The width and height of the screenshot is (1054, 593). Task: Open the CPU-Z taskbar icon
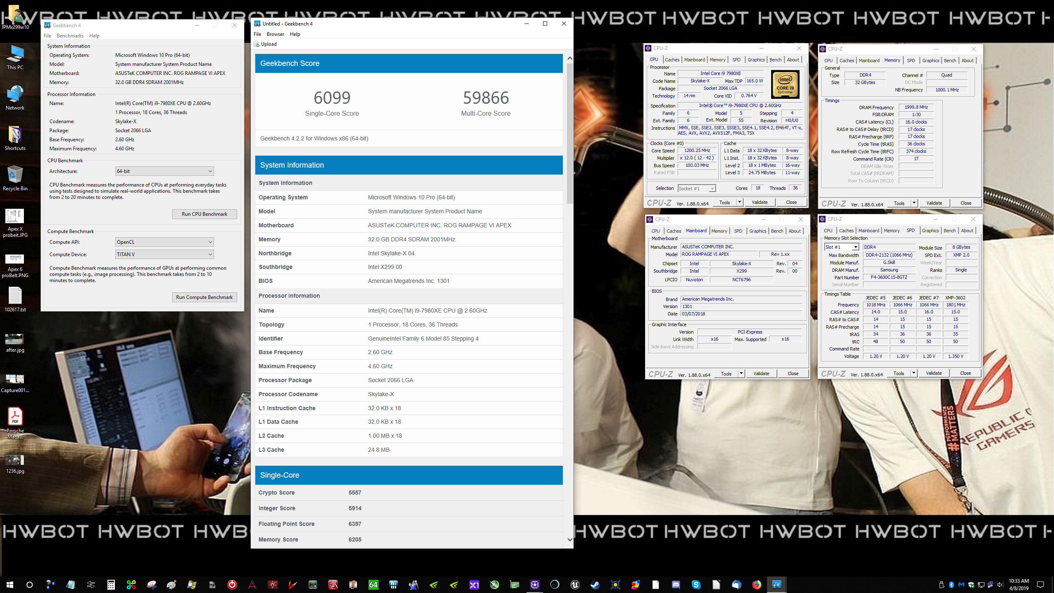[534, 584]
